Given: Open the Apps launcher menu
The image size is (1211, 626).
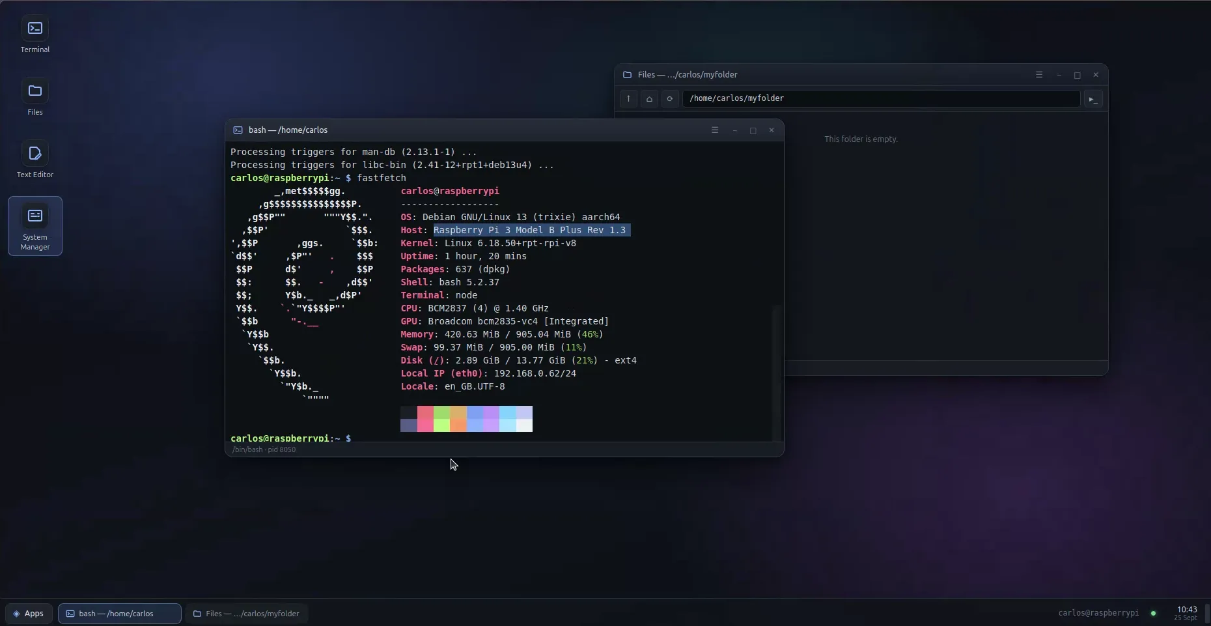Looking at the screenshot, I should (29, 614).
